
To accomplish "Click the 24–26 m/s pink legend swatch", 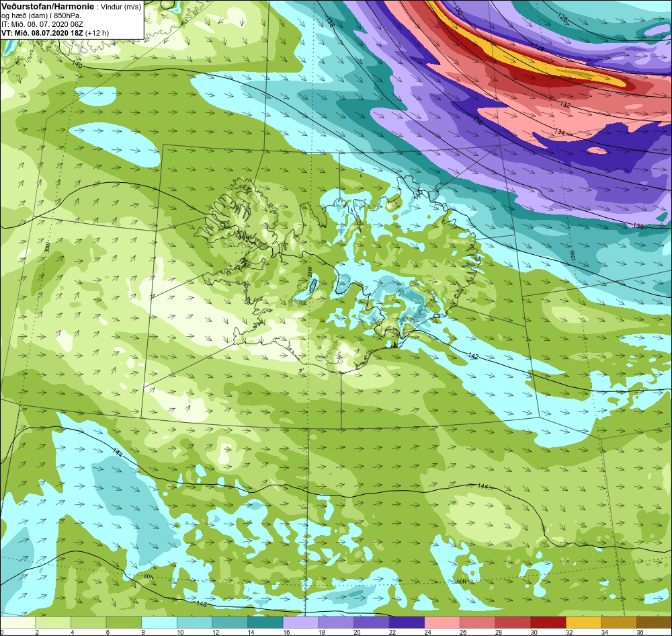I will (x=442, y=623).
